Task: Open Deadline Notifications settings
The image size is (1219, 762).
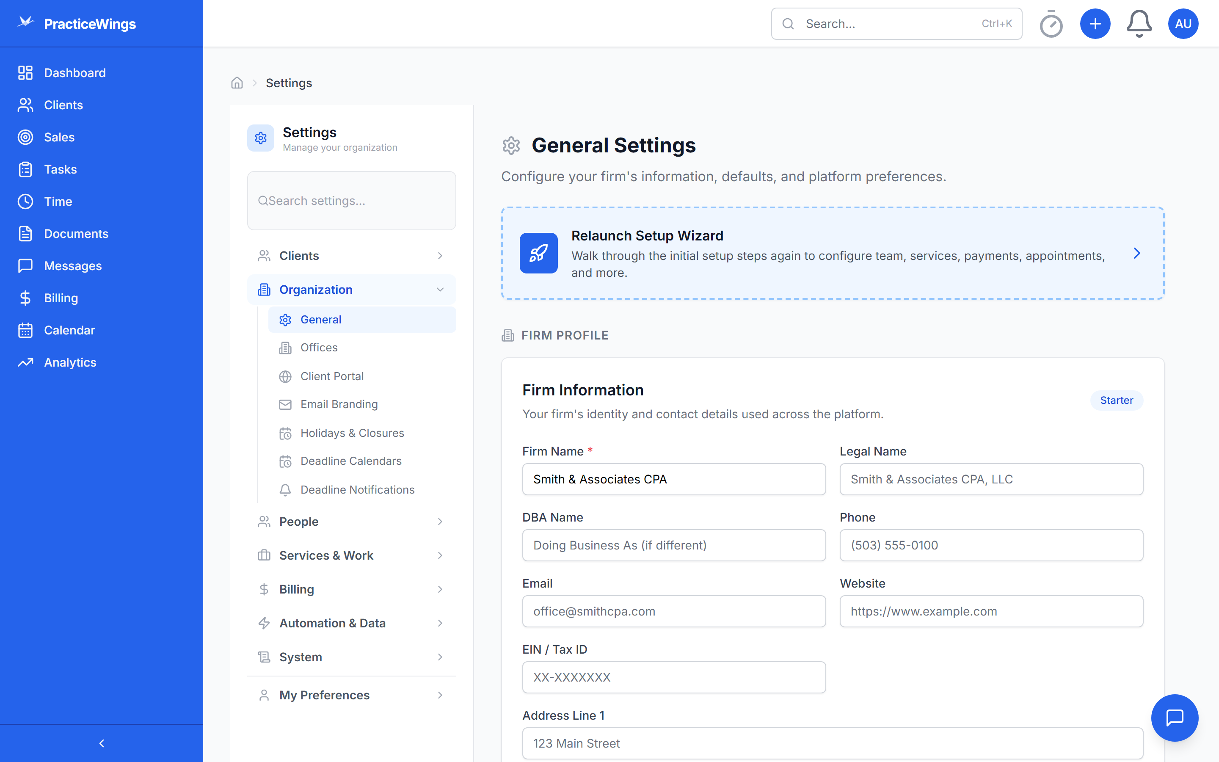Action: (362, 490)
